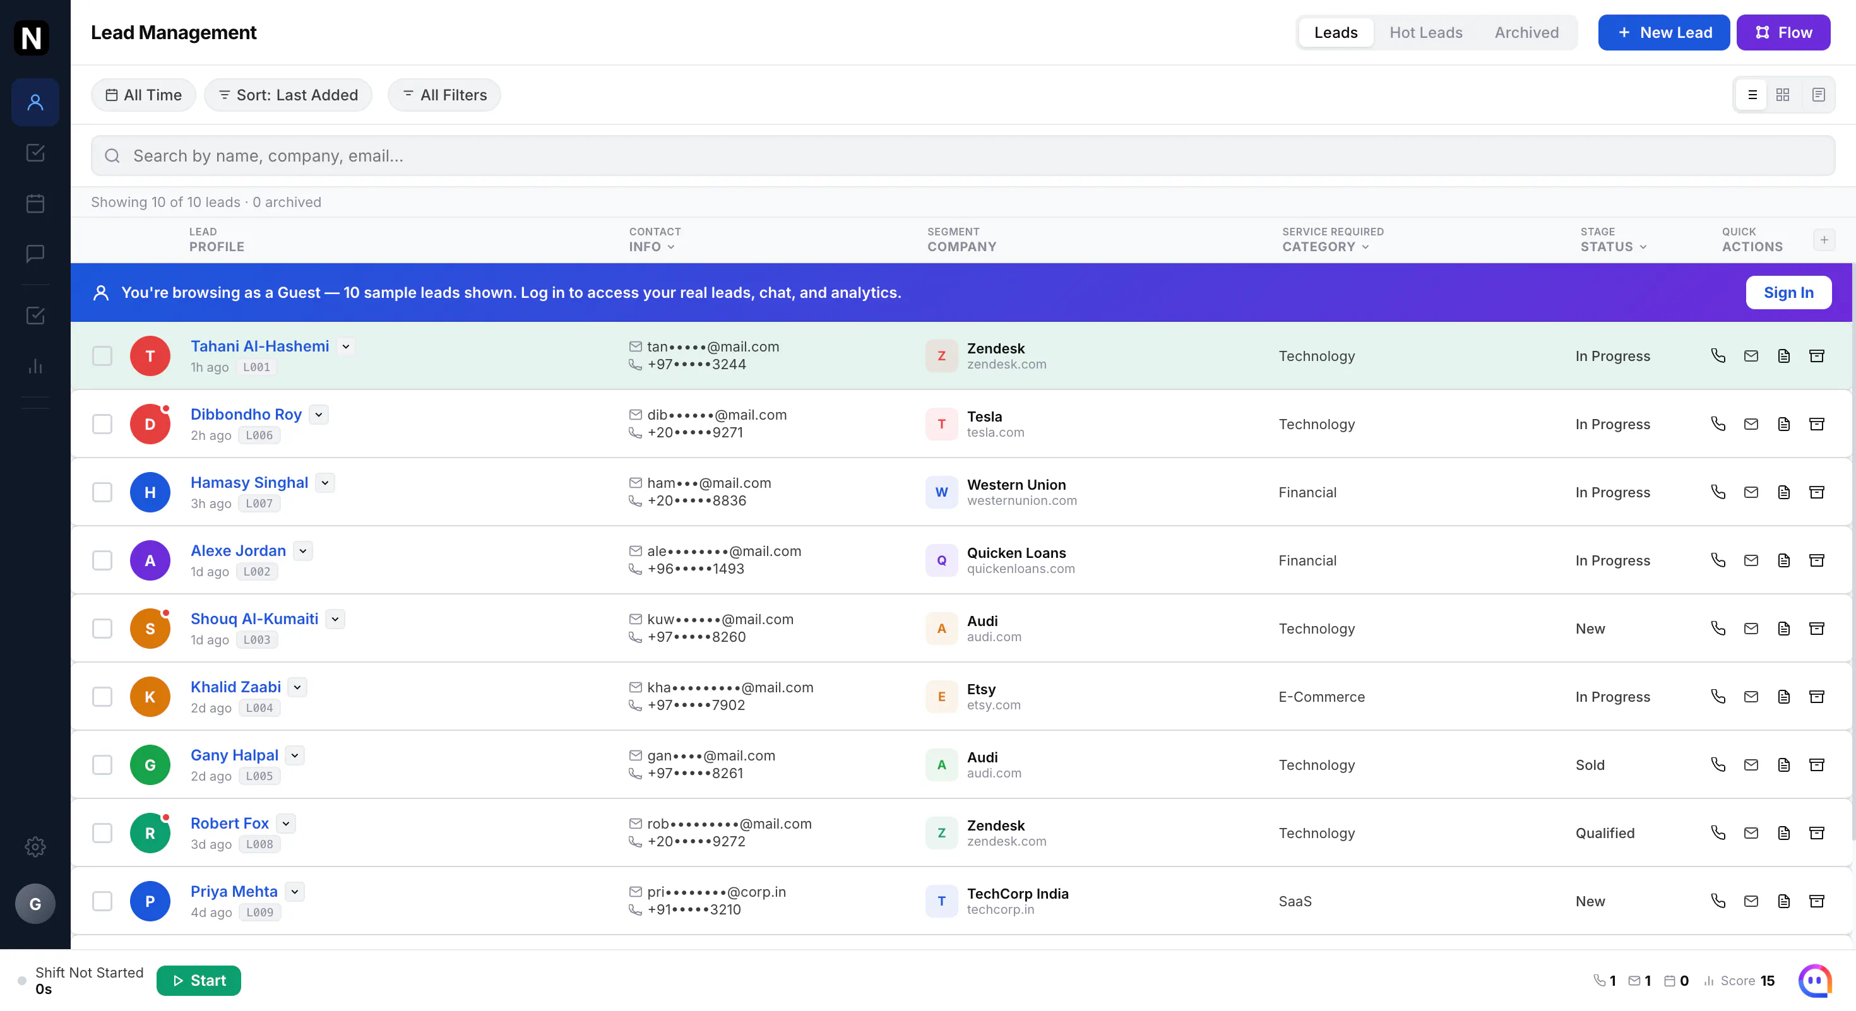The image size is (1856, 1011).
Task: Email Dibbondho Roy via envelope icon
Action: click(1751, 424)
